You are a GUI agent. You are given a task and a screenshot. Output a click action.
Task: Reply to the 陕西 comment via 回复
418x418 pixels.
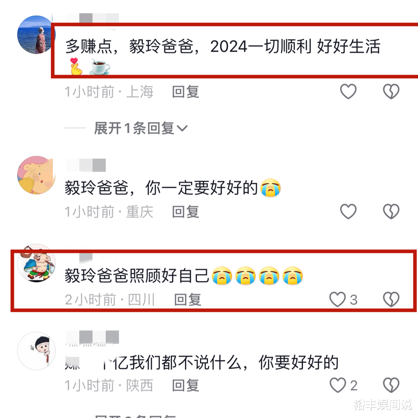point(185,385)
